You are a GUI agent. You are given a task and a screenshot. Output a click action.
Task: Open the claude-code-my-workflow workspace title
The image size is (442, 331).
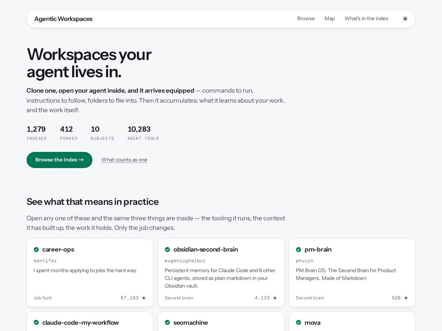point(80,323)
